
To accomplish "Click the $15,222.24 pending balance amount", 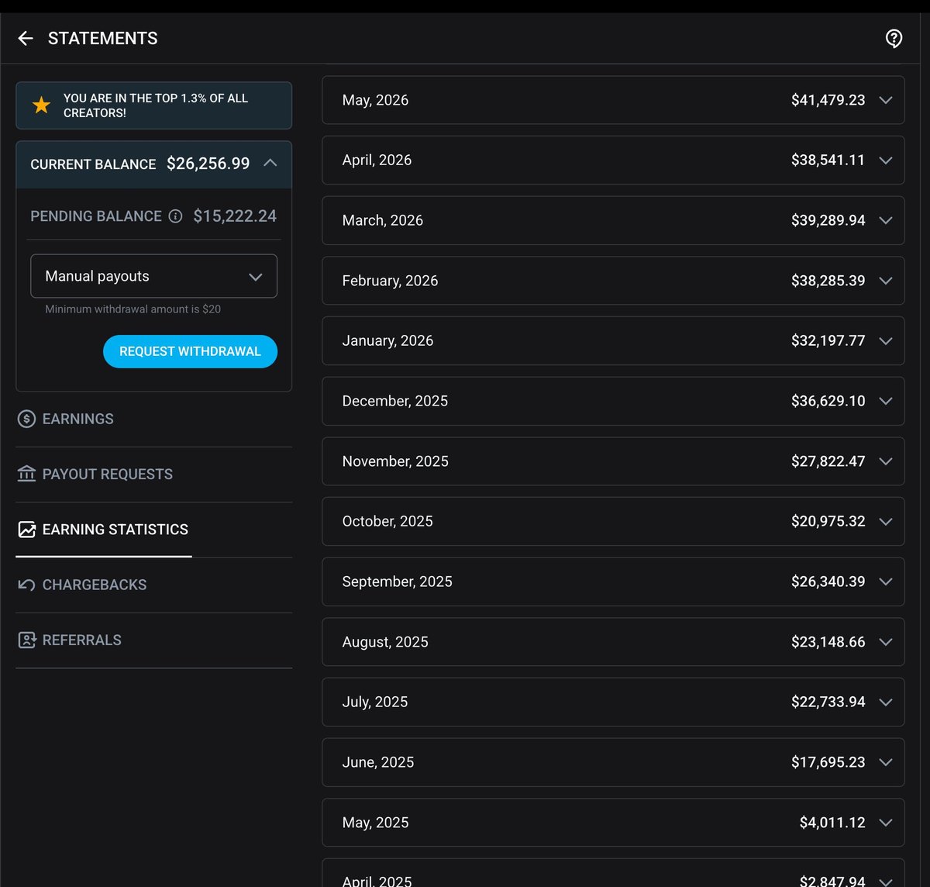I will [x=235, y=216].
